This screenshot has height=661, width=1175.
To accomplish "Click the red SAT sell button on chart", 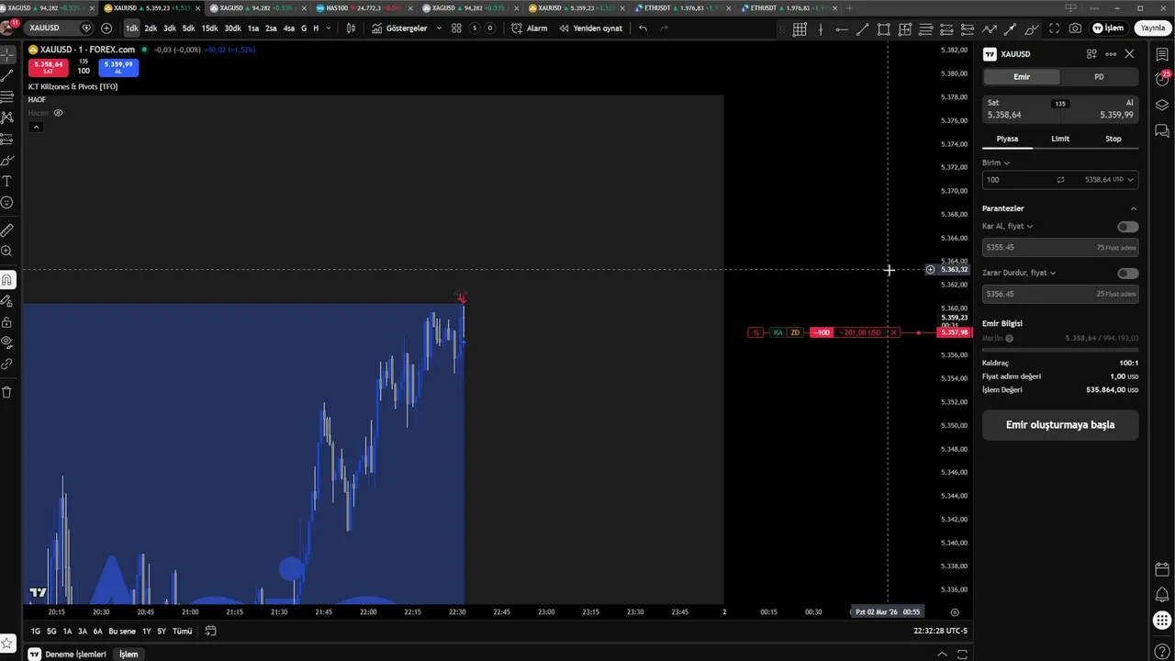I will click(49, 67).
